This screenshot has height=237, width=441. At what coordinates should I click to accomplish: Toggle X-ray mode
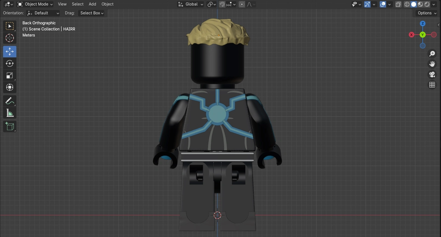point(398,4)
